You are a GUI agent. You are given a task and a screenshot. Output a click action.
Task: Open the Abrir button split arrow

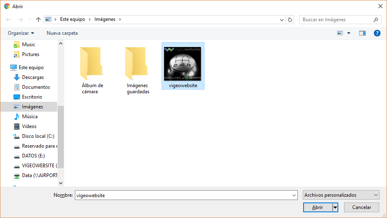(335, 207)
